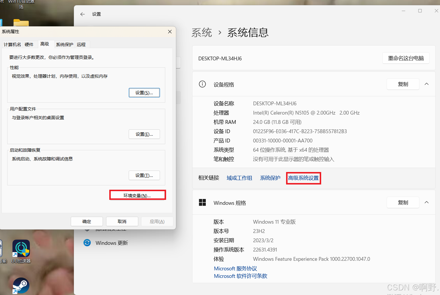This screenshot has height=295, width=440.
Task: Collapse the 设备规格 section
Action: pos(426,84)
